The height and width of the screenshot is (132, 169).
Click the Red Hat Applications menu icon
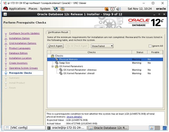[6, 9]
